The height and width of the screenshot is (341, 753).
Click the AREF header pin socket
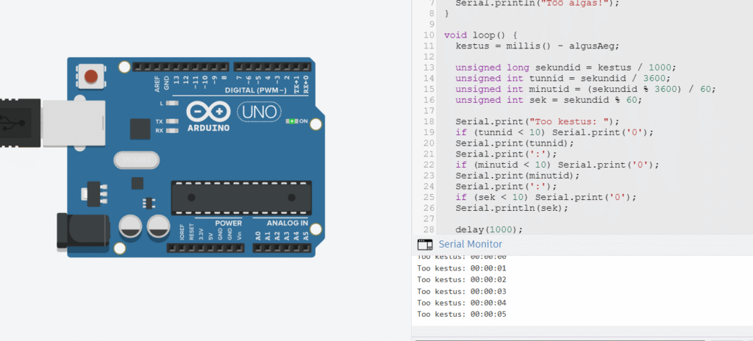(157, 66)
